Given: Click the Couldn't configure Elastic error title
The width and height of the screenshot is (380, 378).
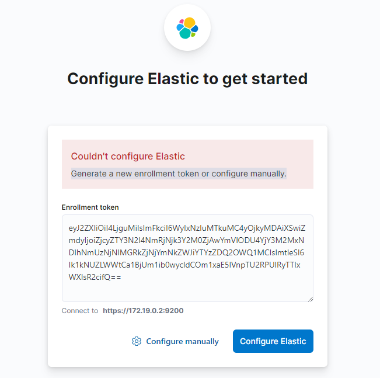Looking at the screenshot, I should (128, 156).
